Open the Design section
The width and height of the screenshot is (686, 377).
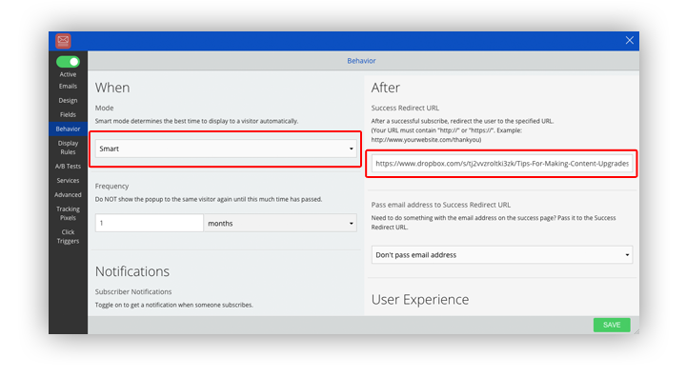click(68, 100)
